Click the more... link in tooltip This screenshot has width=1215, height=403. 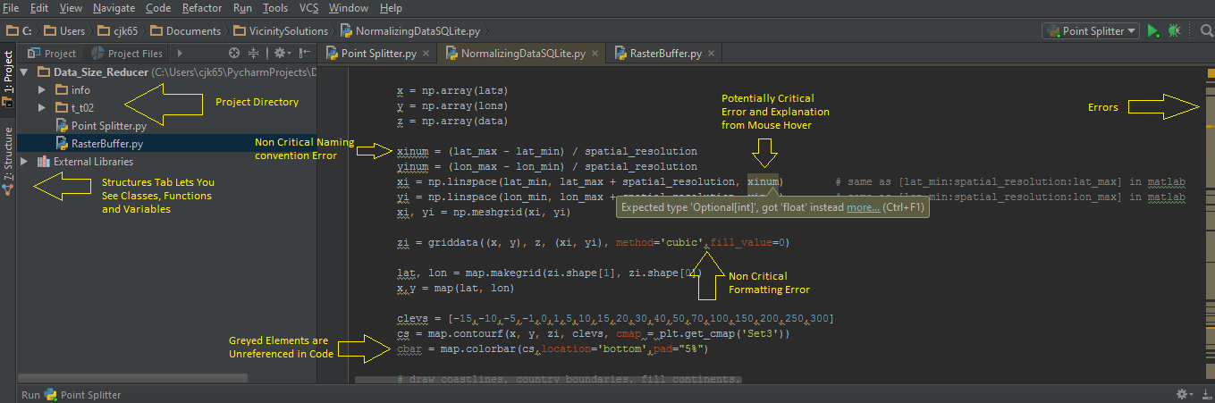pos(864,207)
